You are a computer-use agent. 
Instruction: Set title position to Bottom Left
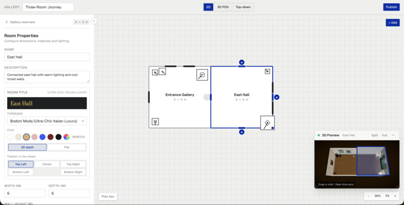click(21, 172)
